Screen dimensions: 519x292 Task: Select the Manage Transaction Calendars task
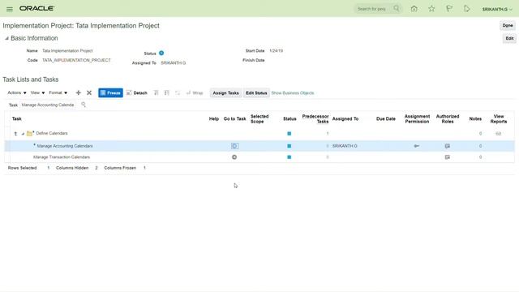[x=62, y=157]
